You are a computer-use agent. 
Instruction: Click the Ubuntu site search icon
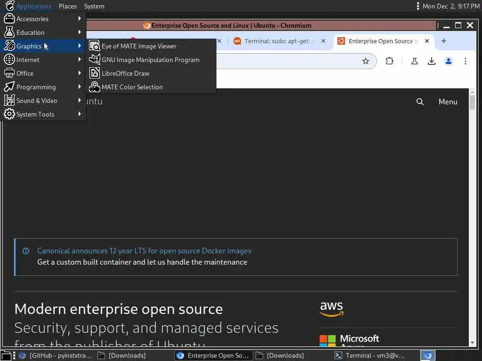click(x=420, y=102)
